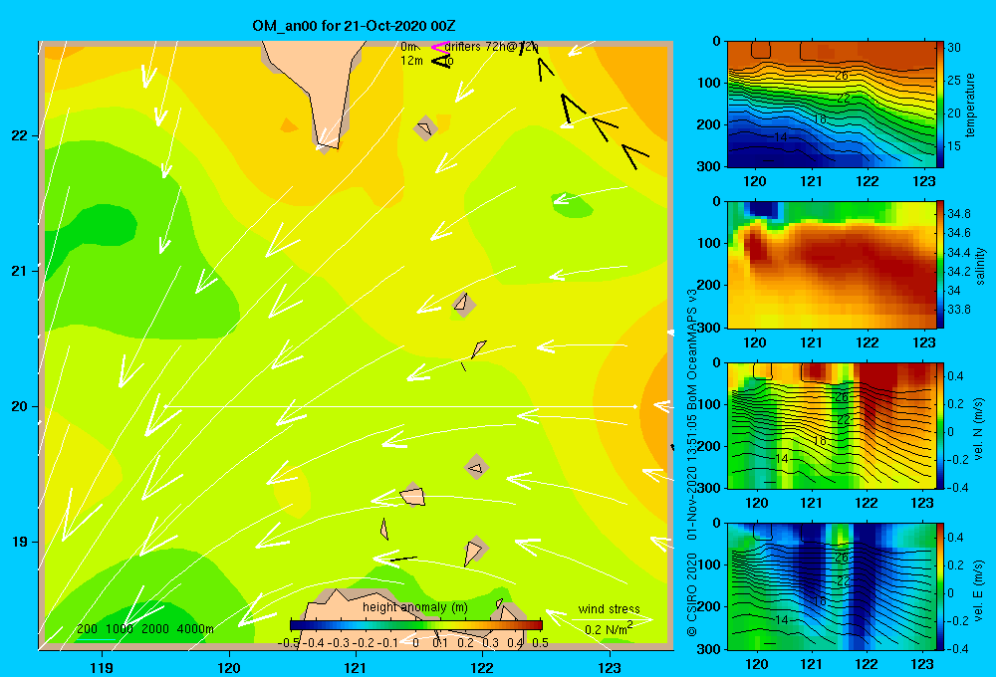Click the salinity color bar

(940, 265)
